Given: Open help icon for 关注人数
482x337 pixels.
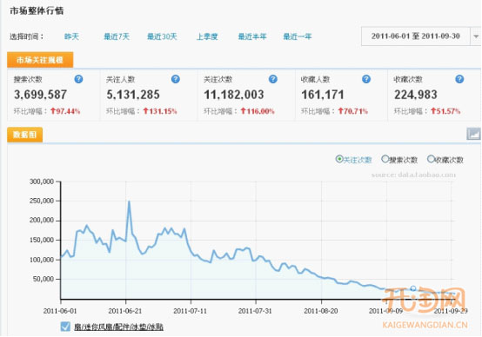Looking at the screenshot, I should [x=176, y=79].
